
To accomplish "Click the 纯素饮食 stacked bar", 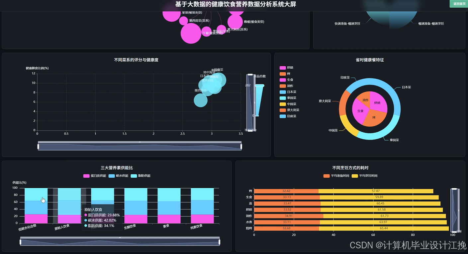I will [x=202, y=206].
